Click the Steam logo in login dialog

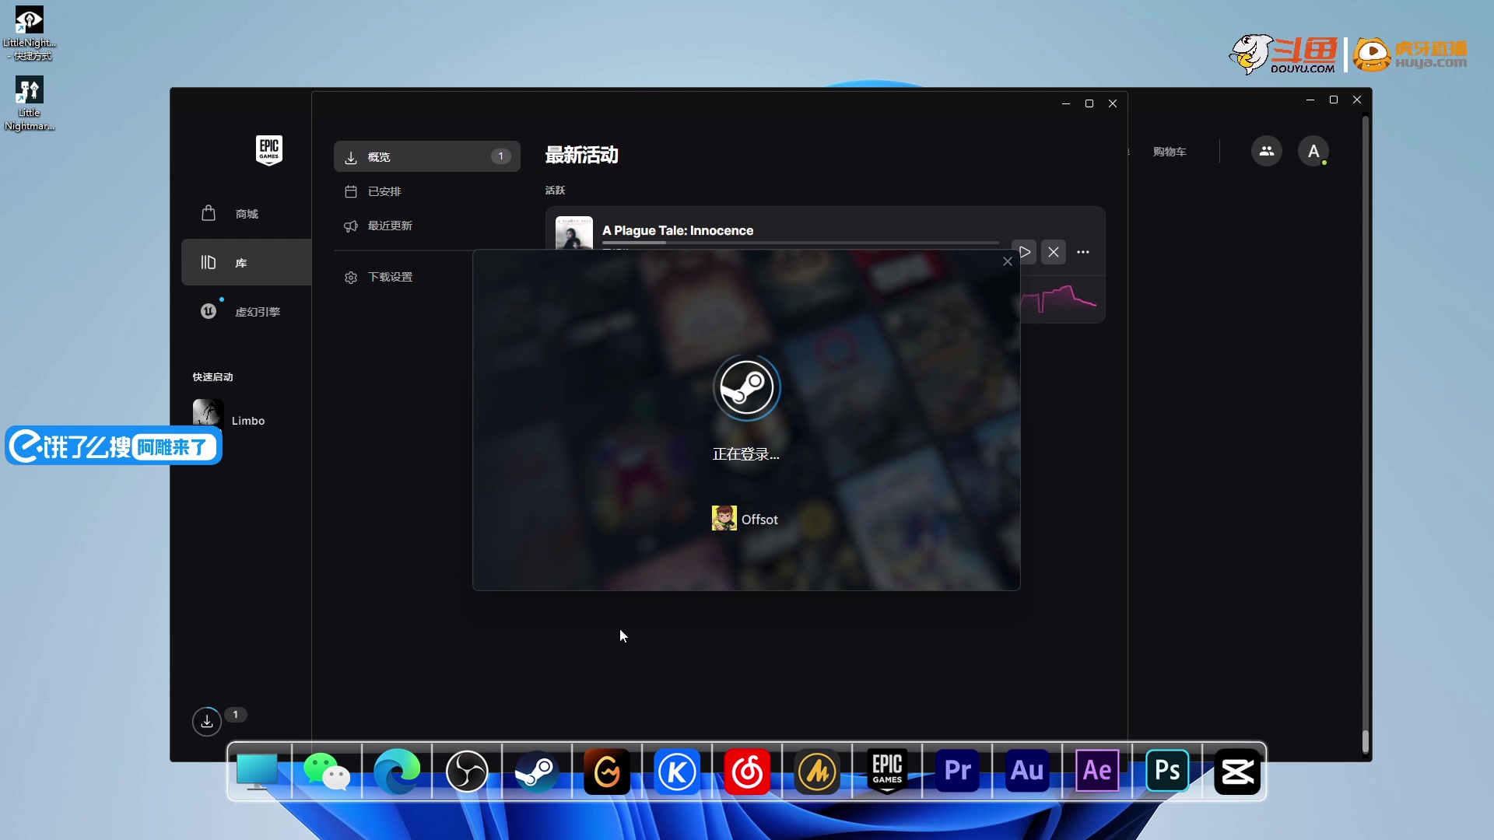tap(747, 387)
